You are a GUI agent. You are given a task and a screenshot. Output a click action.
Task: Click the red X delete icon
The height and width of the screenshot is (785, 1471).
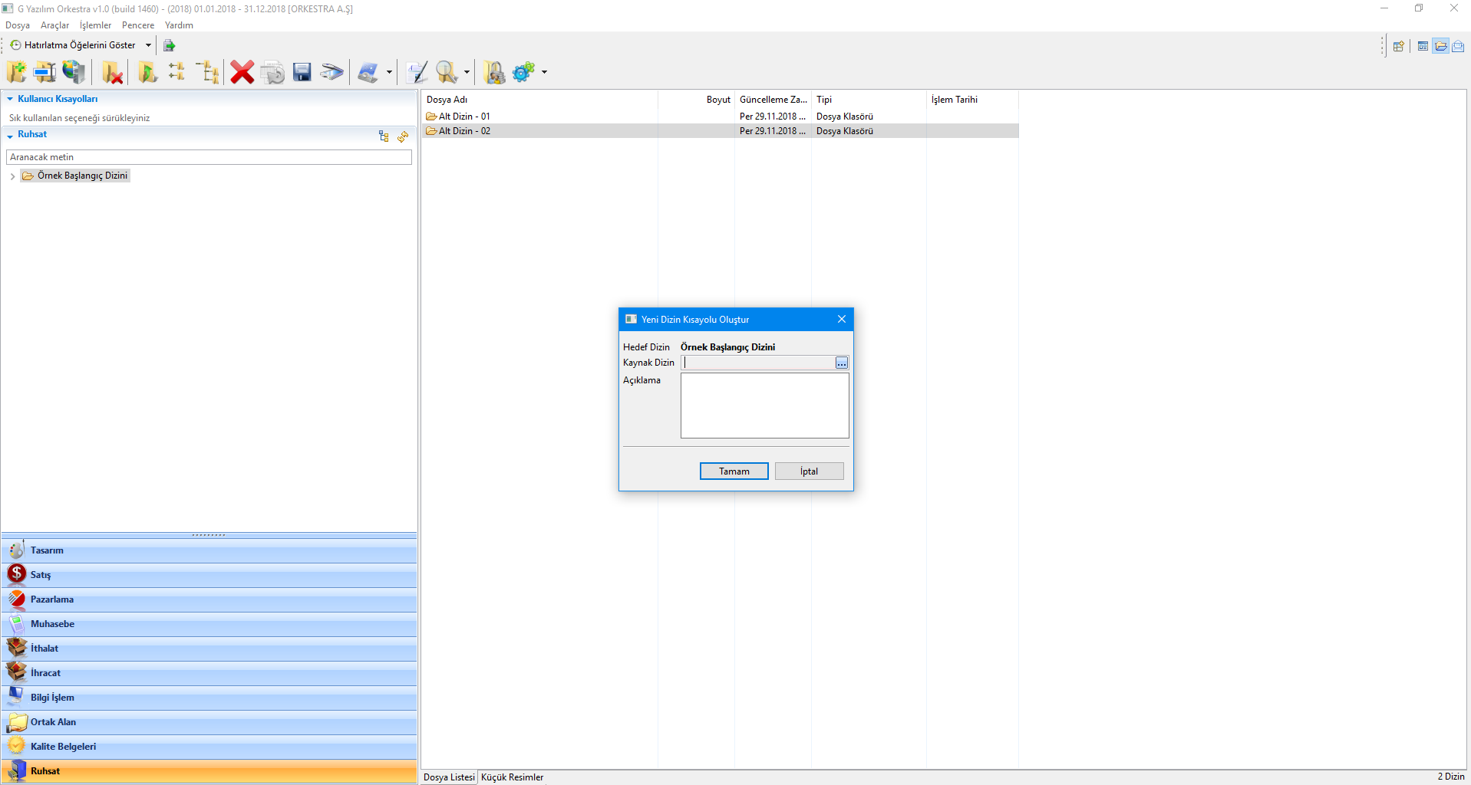click(x=242, y=72)
